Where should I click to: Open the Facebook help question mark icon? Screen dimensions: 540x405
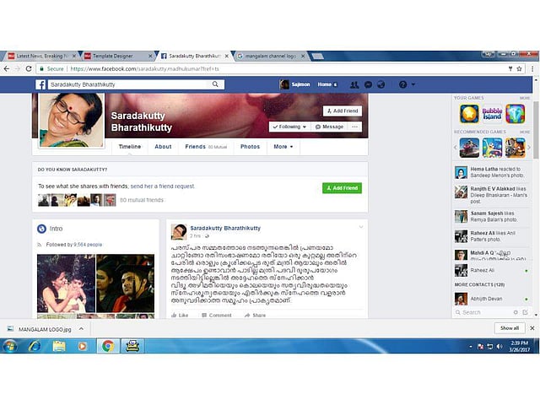click(x=402, y=85)
